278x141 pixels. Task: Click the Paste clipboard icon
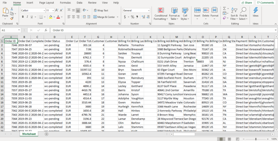(5, 11)
